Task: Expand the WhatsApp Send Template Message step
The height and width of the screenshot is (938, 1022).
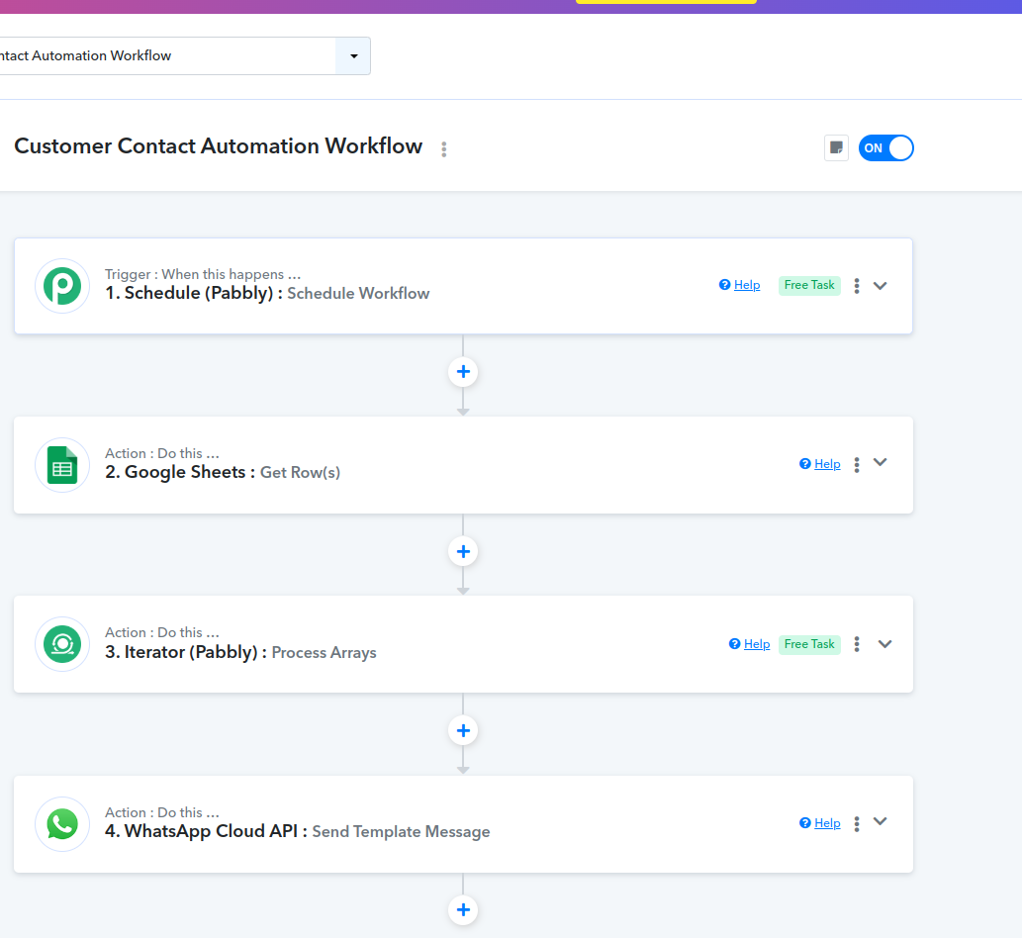Action: [880, 821]
